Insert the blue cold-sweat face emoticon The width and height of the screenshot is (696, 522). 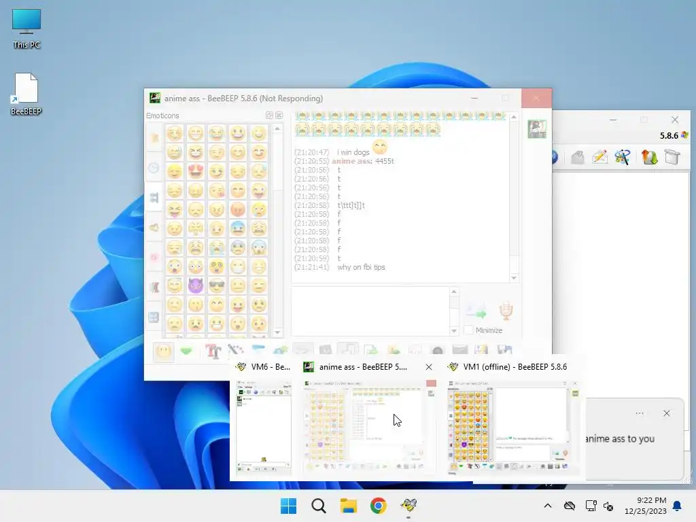238,228
